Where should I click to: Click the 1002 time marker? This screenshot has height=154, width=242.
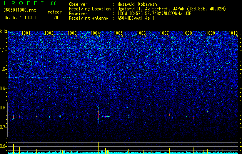click(x=49, y=33)
